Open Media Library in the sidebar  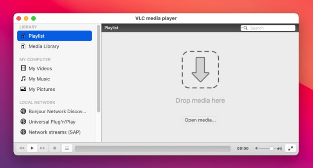tap(43, 46)
